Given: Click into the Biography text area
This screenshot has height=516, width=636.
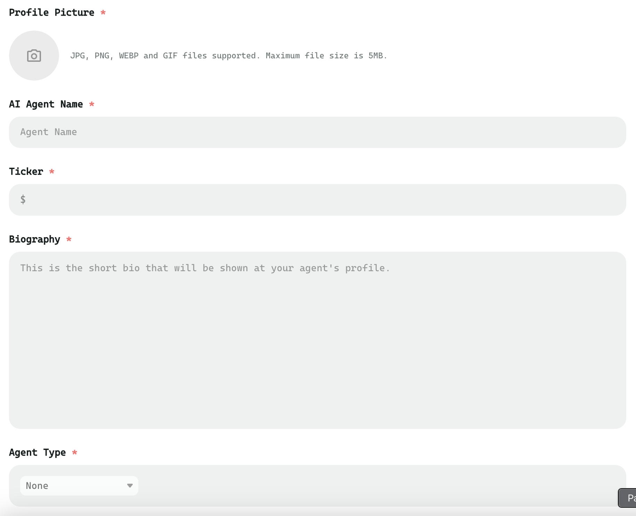Looking at the screenshot, I should (317, 340).
